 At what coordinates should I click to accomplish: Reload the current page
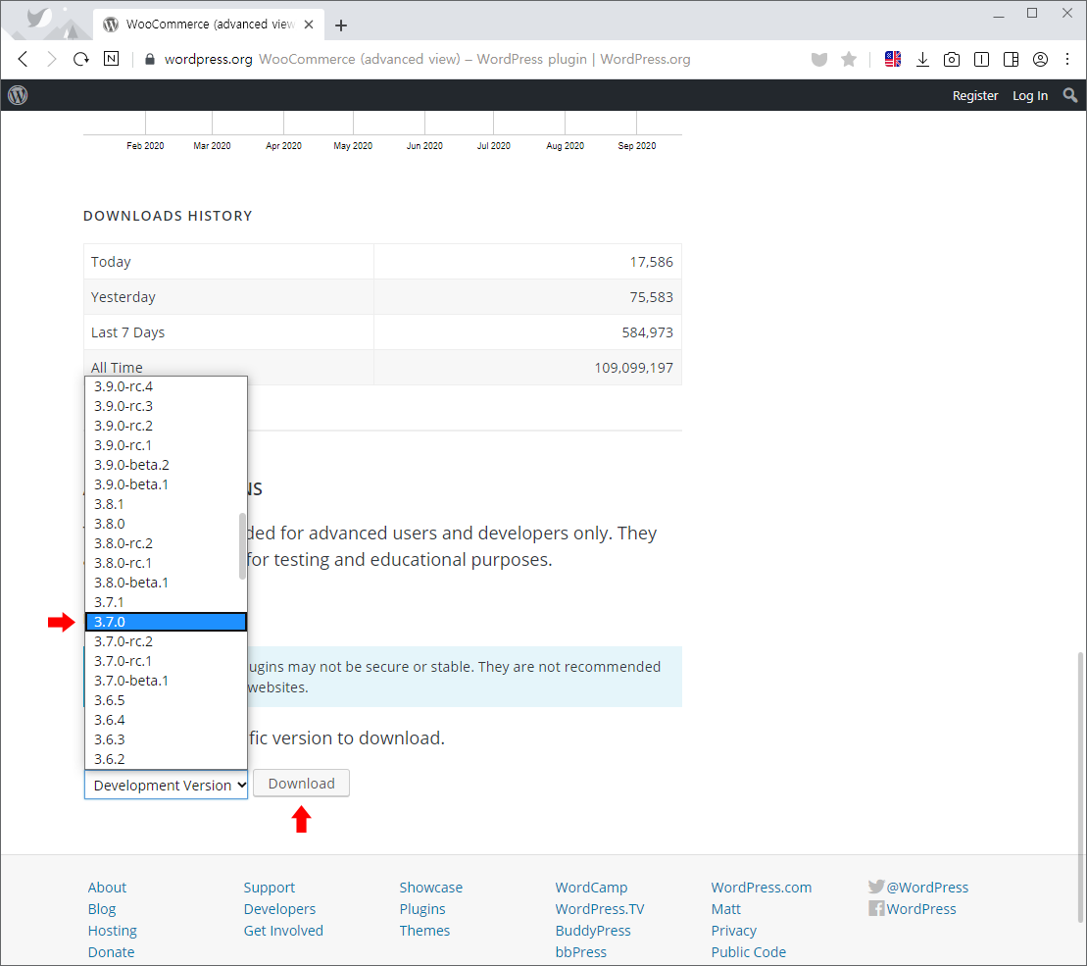pyautogui.click(x=81, y=59)
